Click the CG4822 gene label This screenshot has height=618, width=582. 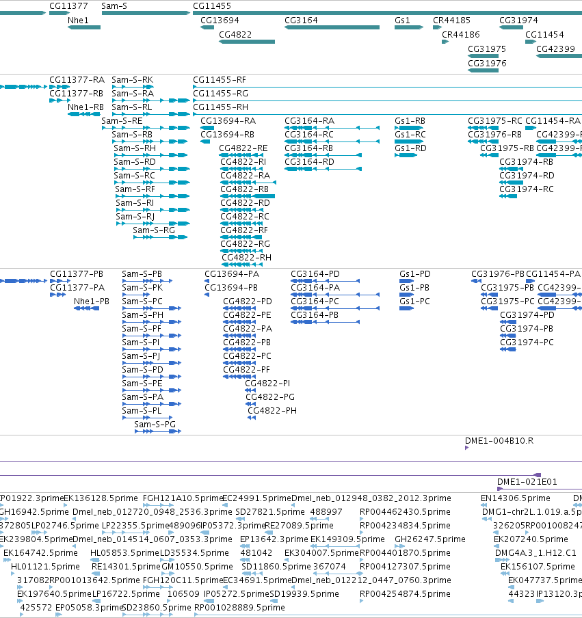coord(235,35)
